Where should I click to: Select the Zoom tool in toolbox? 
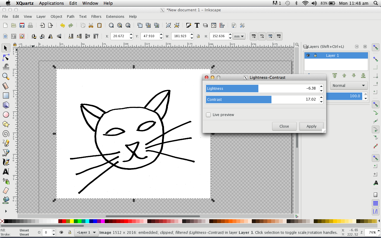tap(6, 76)
